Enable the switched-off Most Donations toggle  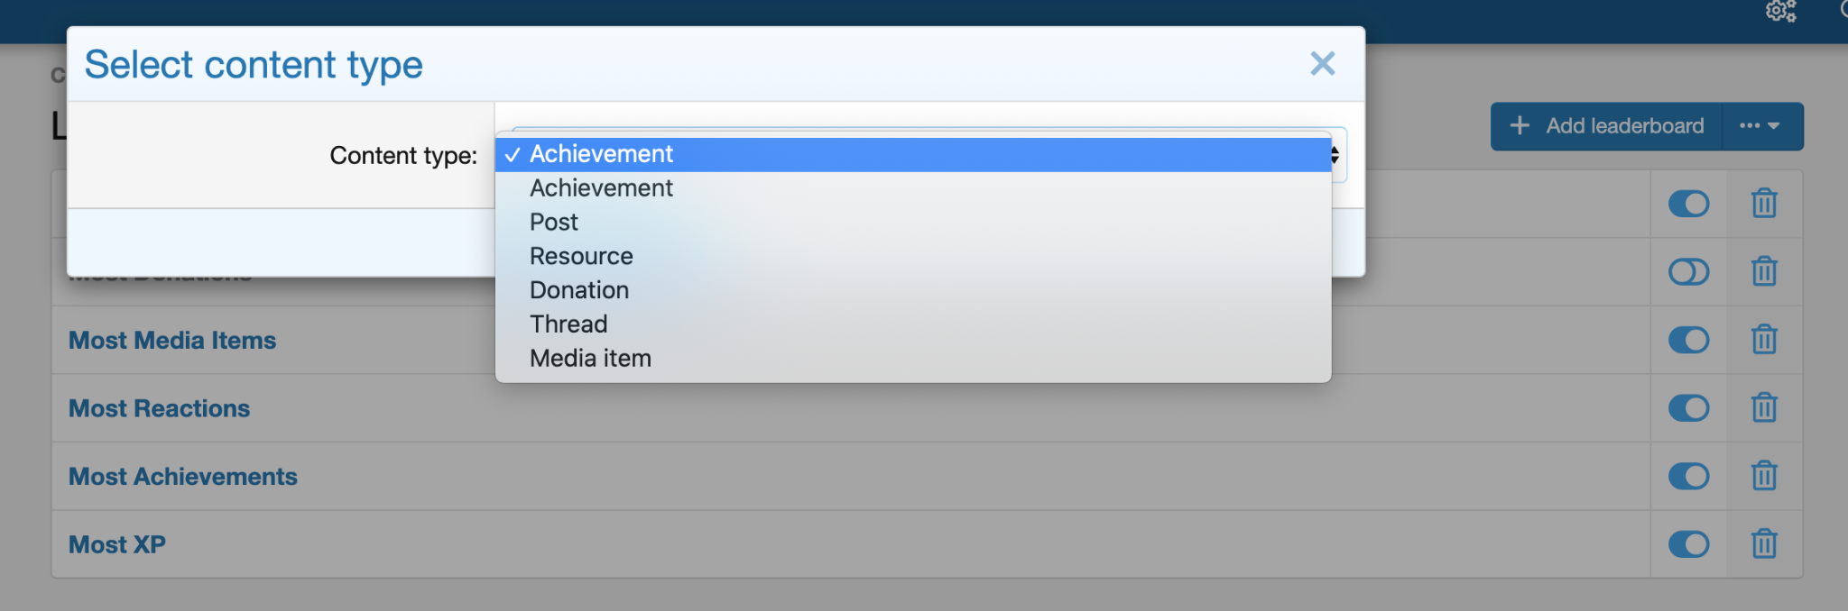pyautogui.click(x=1688, y=271)
